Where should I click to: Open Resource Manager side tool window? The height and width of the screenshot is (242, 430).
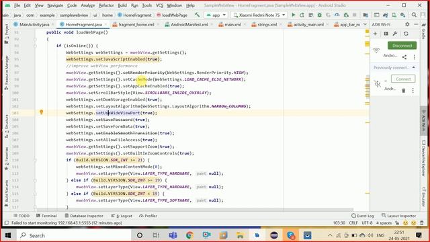pyautogui.click(x=7, y=73)
